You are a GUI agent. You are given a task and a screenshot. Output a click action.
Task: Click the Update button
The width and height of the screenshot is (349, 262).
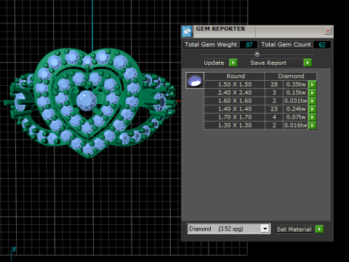pyautogui.click(x=215, y=63)
